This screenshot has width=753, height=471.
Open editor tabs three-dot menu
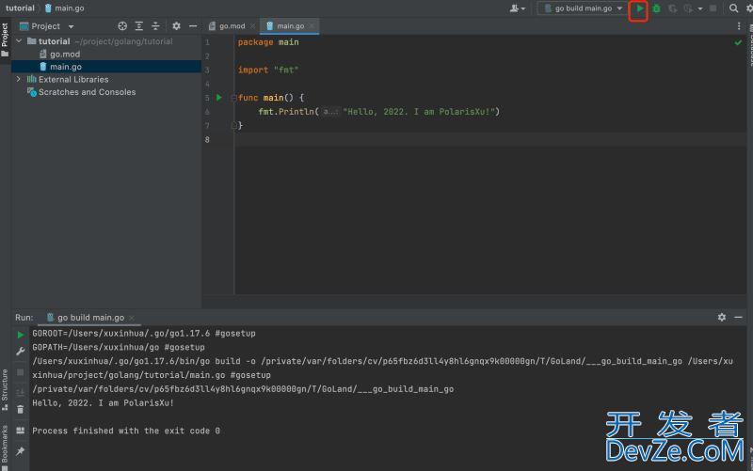click(x=739, y=26)
